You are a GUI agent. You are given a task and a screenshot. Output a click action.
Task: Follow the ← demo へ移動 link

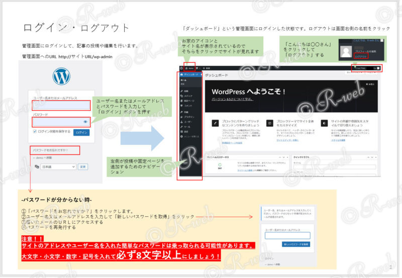coord(42,158)
